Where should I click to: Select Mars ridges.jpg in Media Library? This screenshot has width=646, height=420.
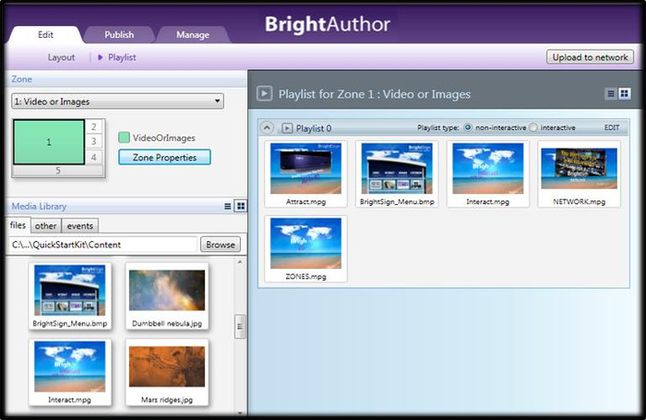click(167, 373)
